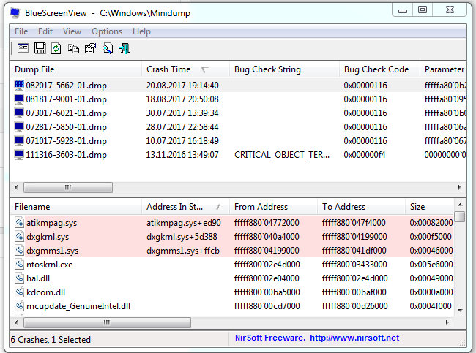Click the icon next to 111316-3603-01.dmp

(19, 155)
